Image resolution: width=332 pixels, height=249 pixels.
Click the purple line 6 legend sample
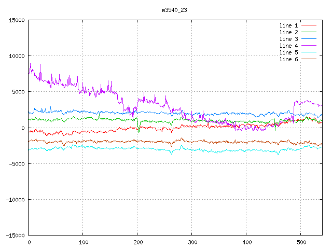(x=309, y=59)
